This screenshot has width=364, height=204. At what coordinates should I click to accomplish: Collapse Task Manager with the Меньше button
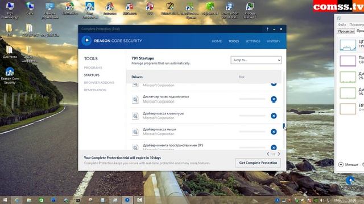pos(348,164)
